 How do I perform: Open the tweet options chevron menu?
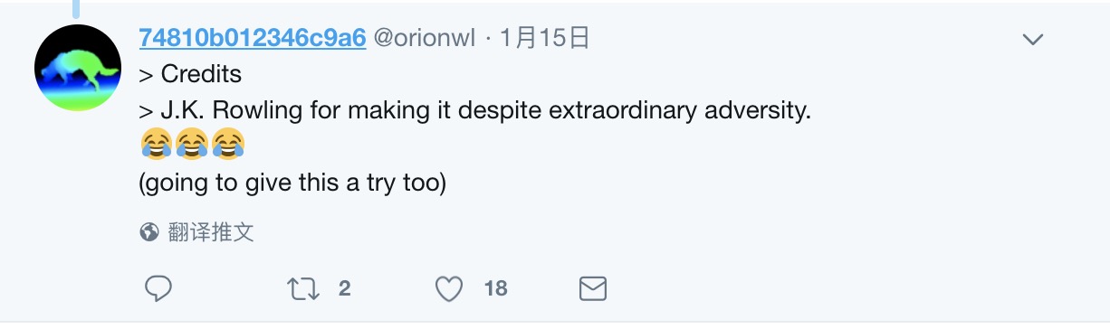[1032, 40]
